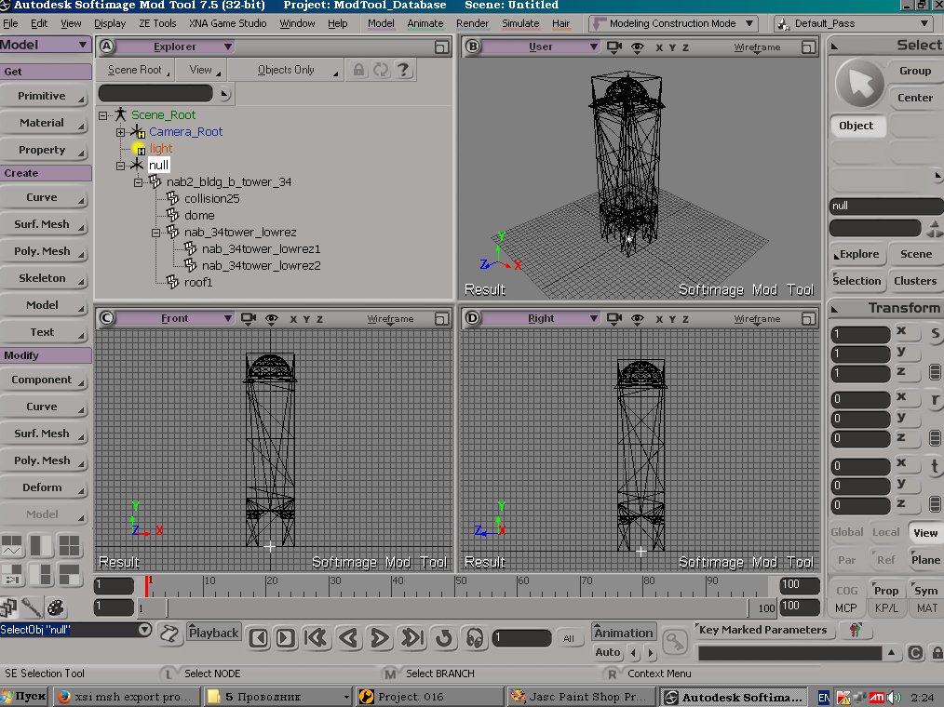Viewport: 944px width, 707px height.
Task: Click the camera icon in the Front viewport
Action: click(x=248, y=318)
